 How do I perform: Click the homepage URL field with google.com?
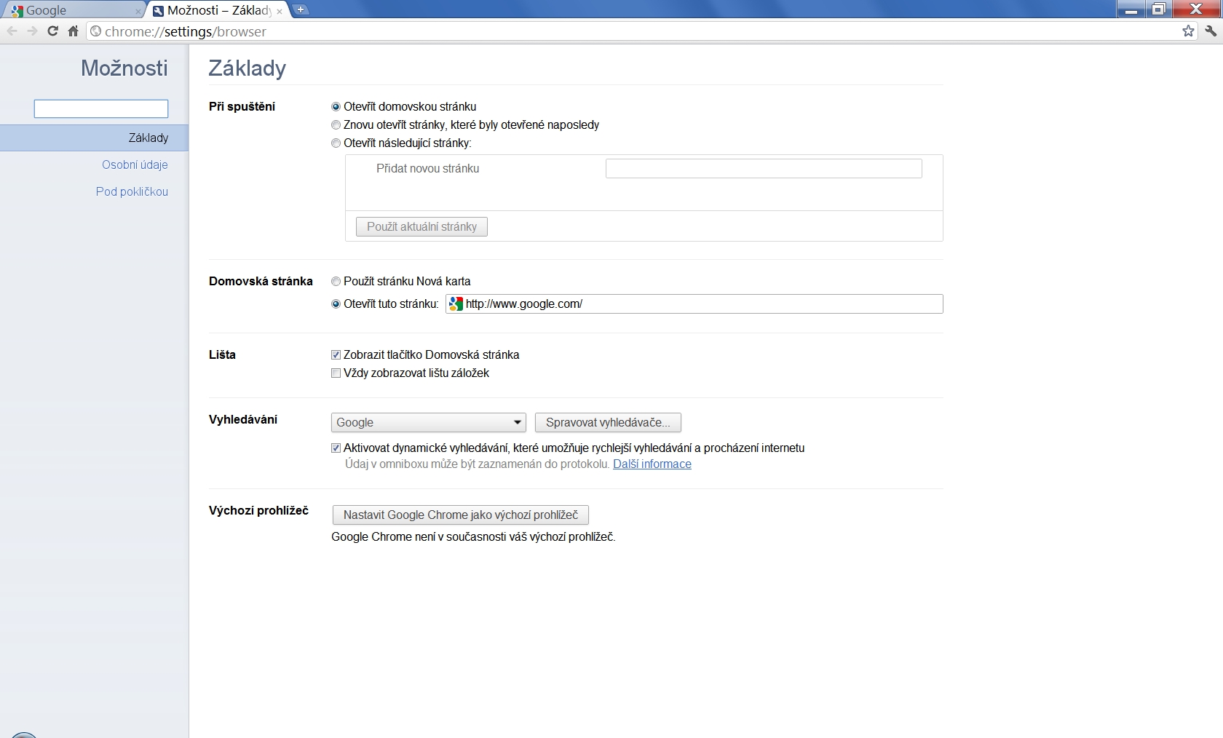click(x=694, y=303)
